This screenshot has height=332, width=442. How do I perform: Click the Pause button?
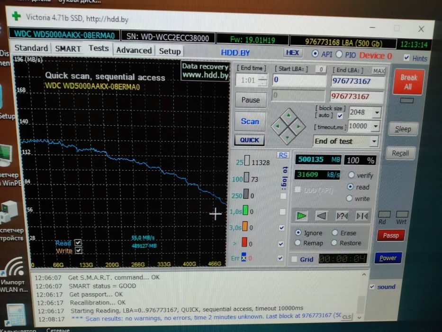250,100
